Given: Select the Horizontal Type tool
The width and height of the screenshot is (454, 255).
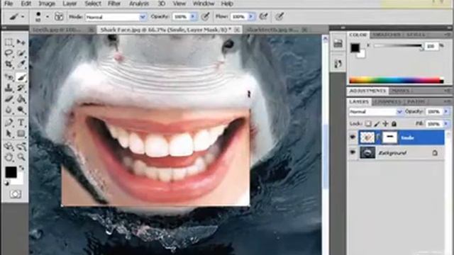Looking at the screenshot, I should pos(21,123).
